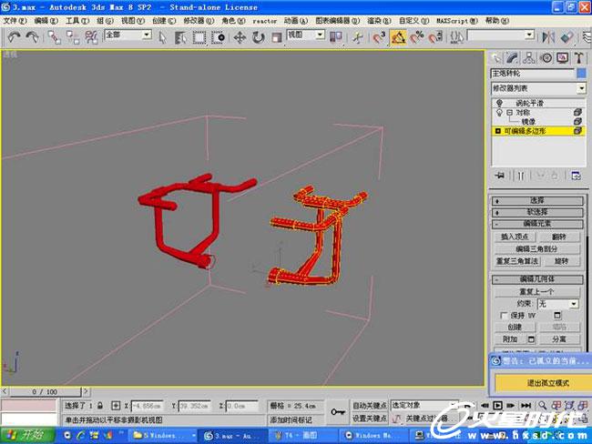Viewport: 592px width, 444px height.
Task: Activate the Select and Scale tool
Action: [277, 37]
